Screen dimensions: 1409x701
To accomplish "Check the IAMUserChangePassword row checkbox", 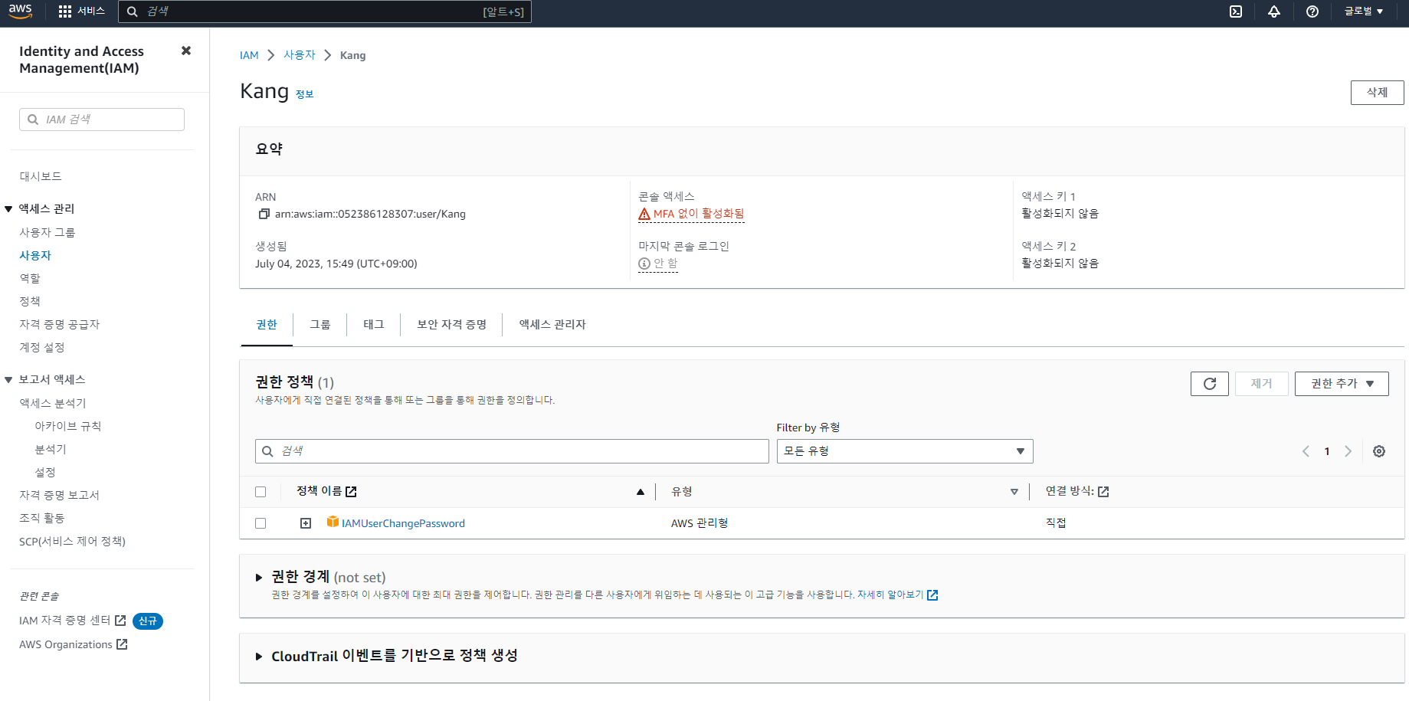I will (x=261, y=523).
